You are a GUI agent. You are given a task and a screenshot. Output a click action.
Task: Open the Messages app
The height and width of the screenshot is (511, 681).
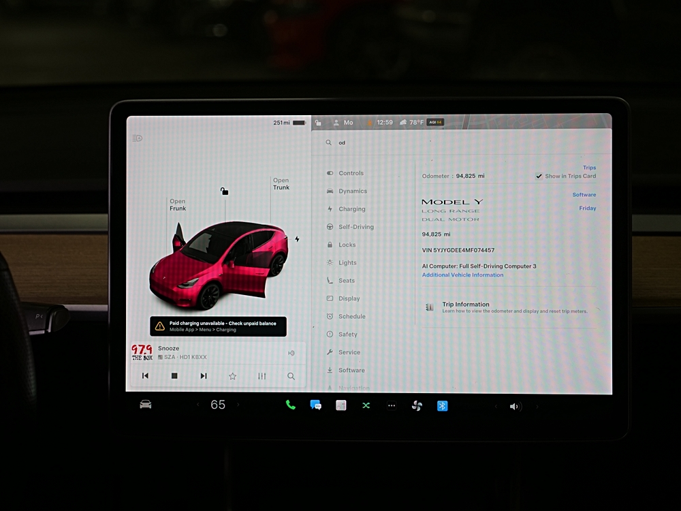[x=316, y=405]
